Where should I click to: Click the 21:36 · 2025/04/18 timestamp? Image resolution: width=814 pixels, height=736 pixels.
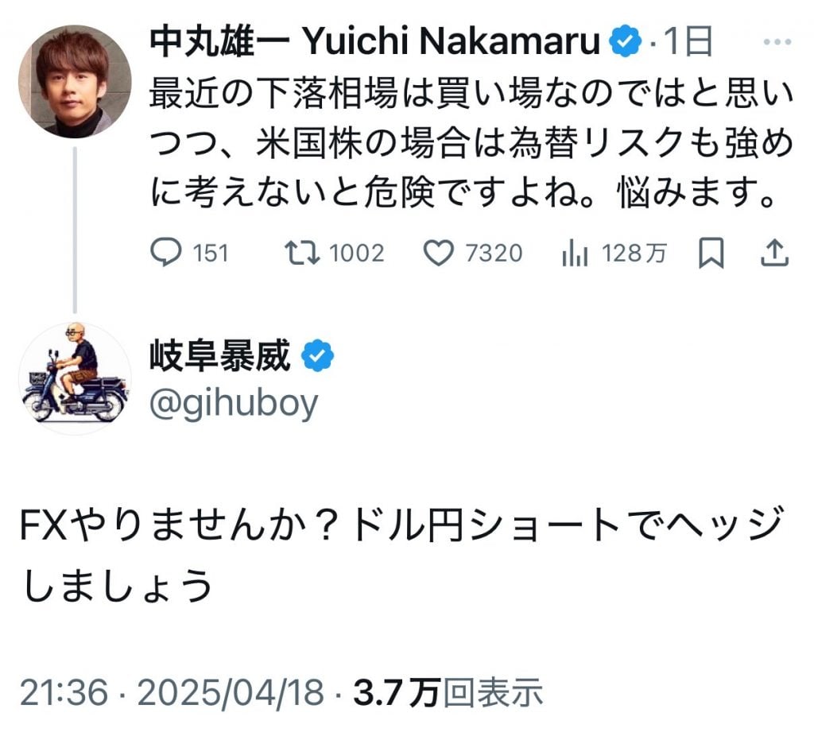point(172,693)
